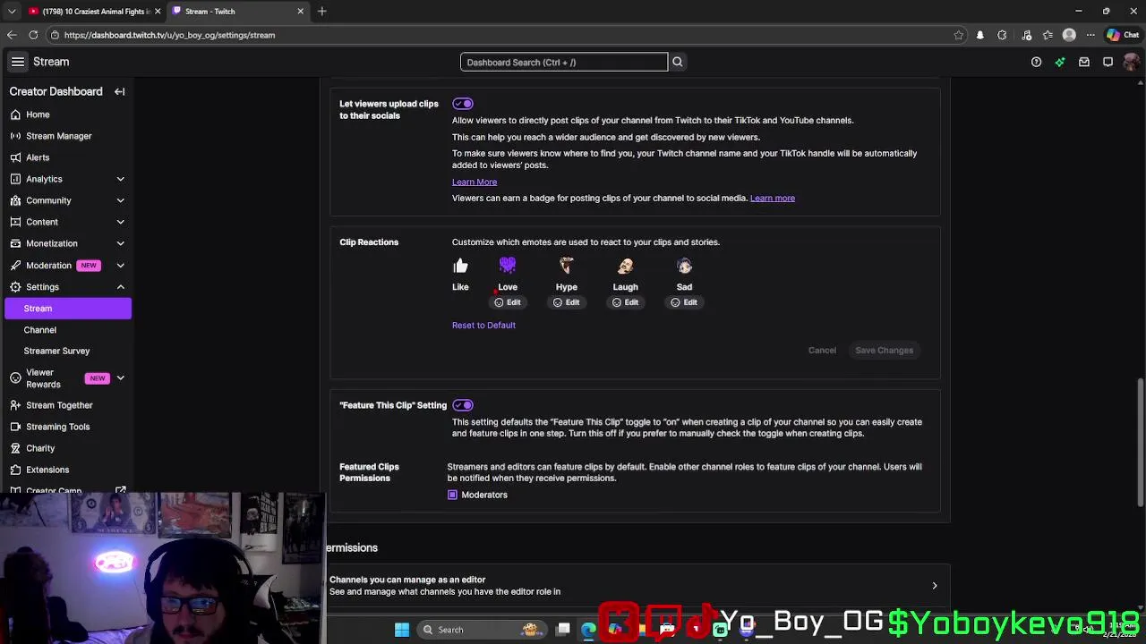The image size is (1146, 644).
Task: Select Channel under Settings
Action: [x=67, y=329]
